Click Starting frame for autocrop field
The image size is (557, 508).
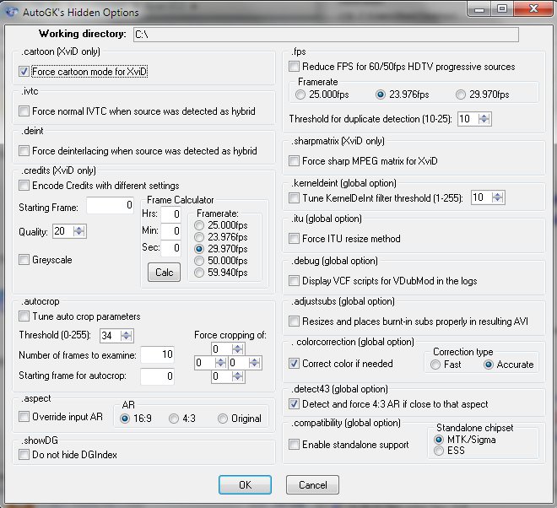(157, 376)
